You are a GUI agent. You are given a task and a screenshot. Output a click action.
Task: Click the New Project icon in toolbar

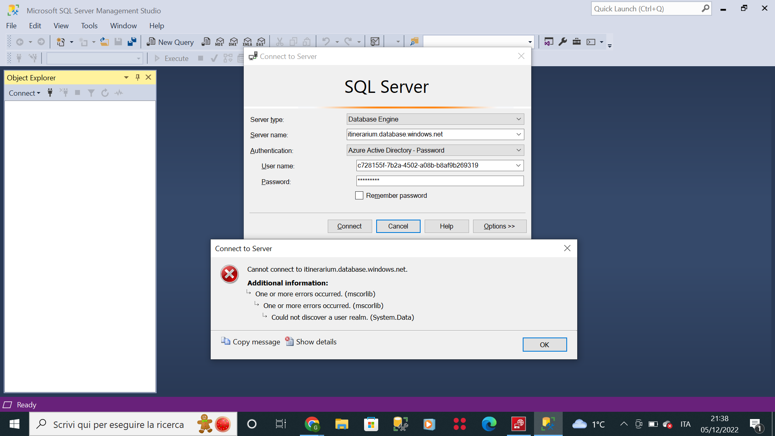[61, 42]
